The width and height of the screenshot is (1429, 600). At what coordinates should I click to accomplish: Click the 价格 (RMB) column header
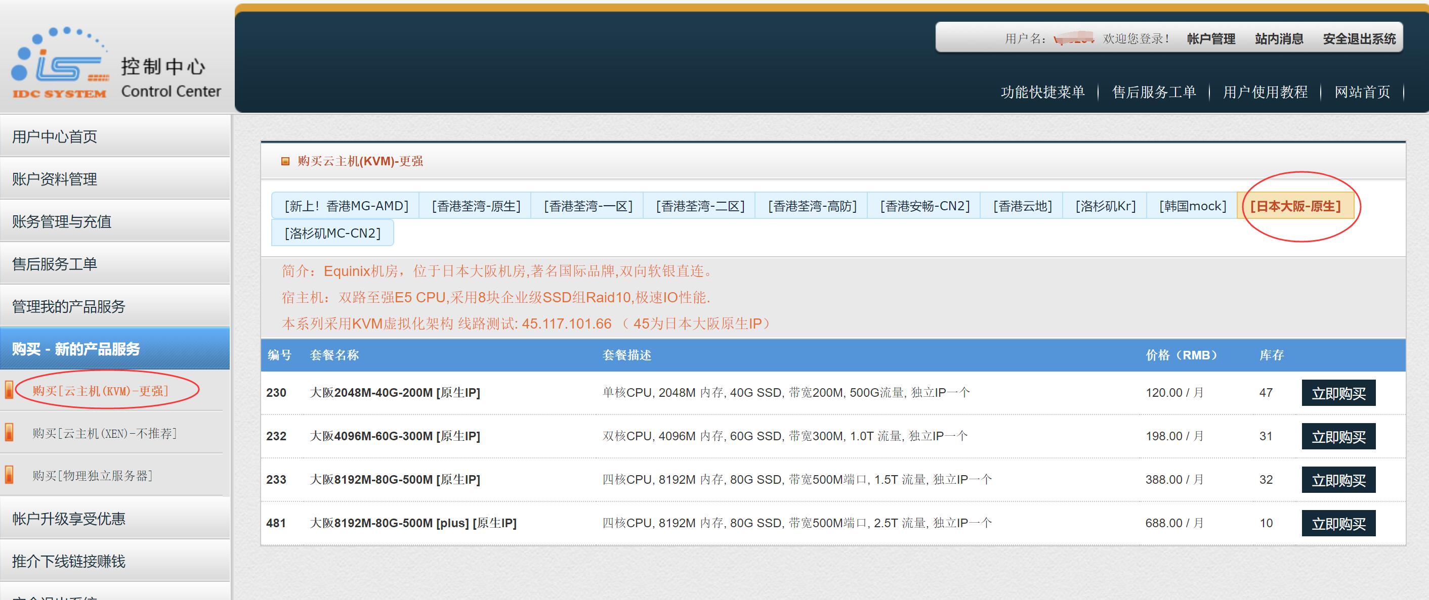1182,355
